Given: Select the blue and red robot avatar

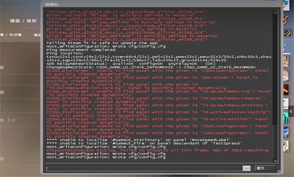Looking at the screenshot, I should (x=286, y=132).
